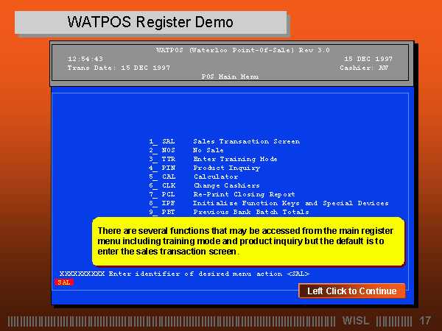Viewport: 442px width, 331px height.
Task: Choose PCL Re-Print Closing Report
Action: coord(221,194)
